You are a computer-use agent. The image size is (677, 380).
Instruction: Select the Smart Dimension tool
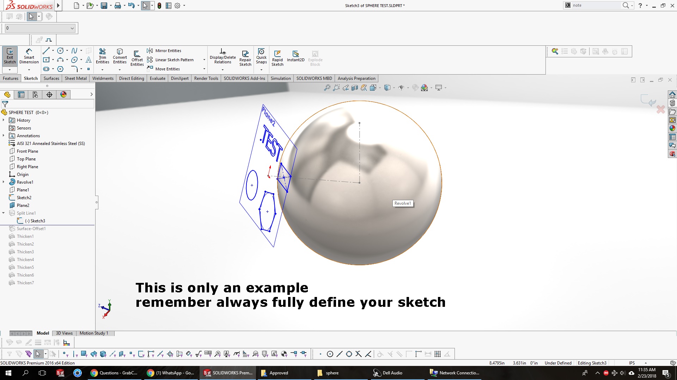(x=29, y=56)
